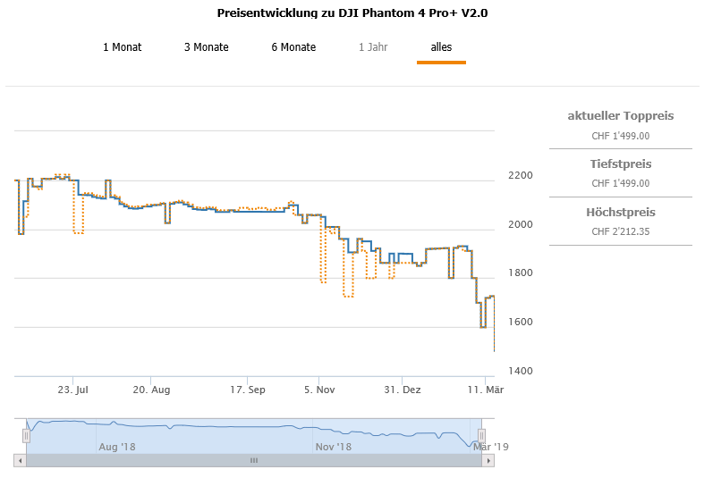Click the Höchstpreis CHF 2'212.35 value
The width and height of the screenshot is (704, 478).
[x=621, y=232]
